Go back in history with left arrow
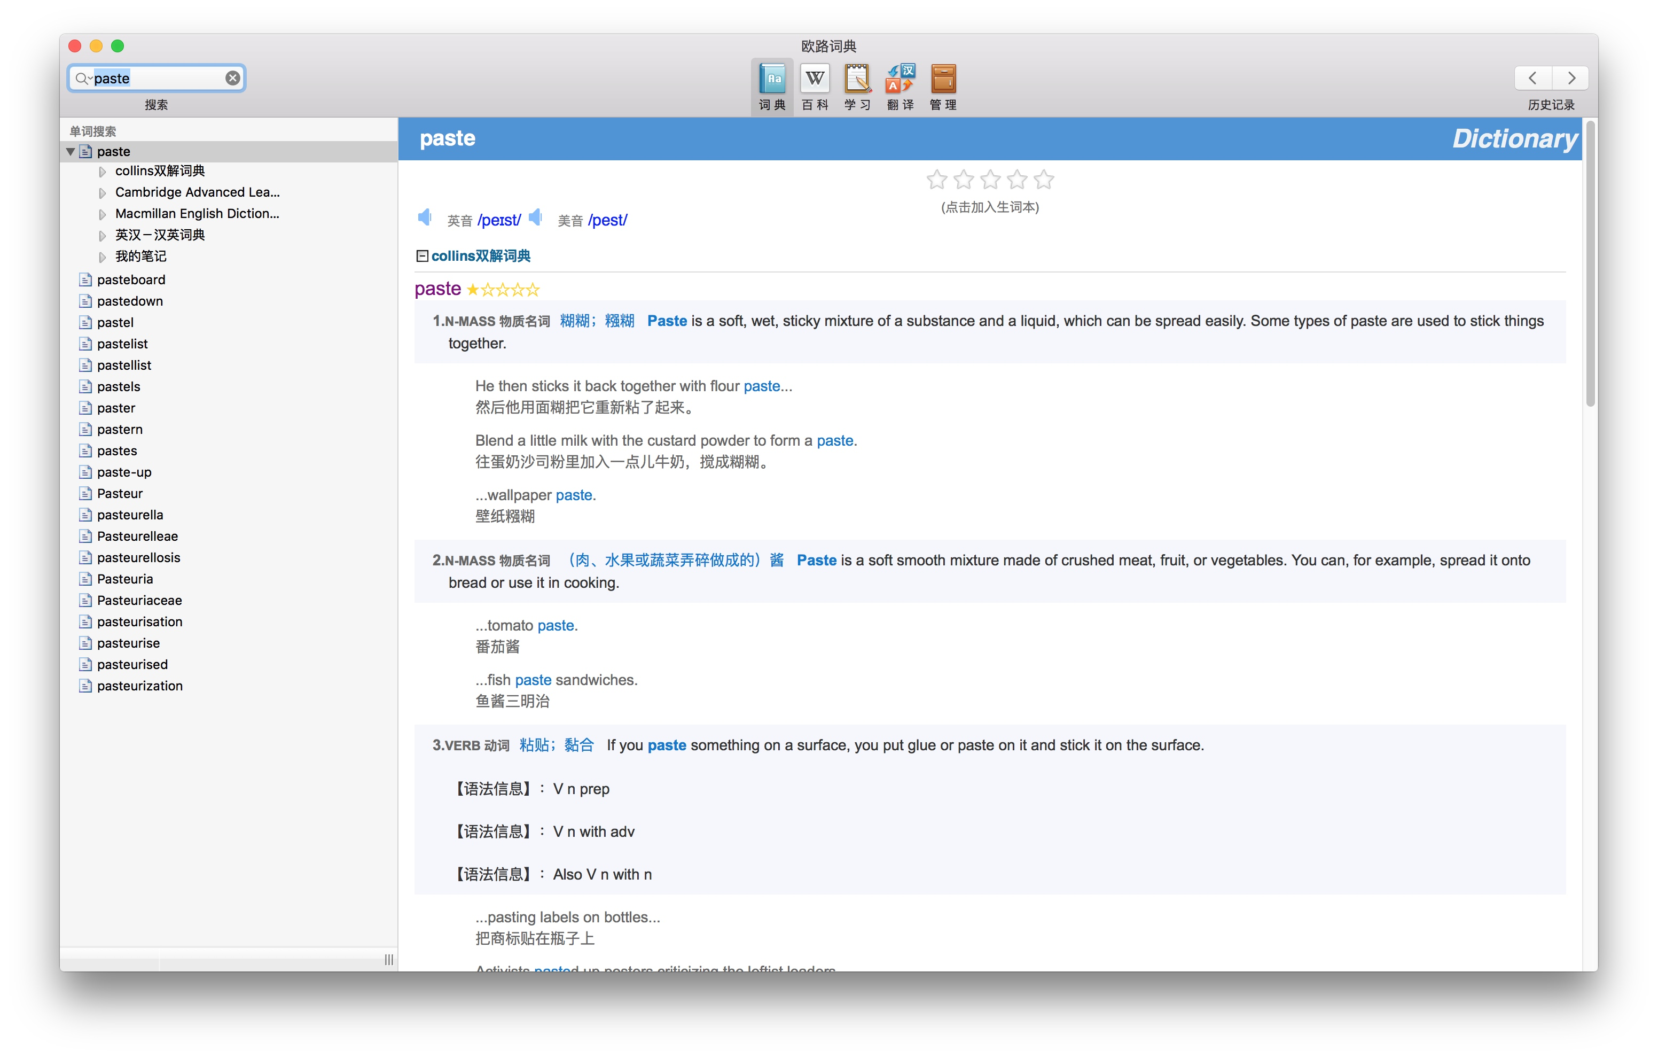The image size is (1658, 1057). [x=1532, y=78]
